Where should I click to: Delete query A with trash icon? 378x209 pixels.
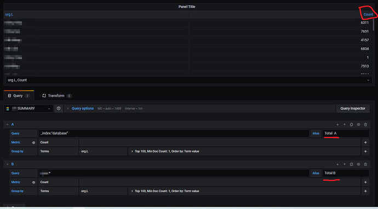[365, 124]
